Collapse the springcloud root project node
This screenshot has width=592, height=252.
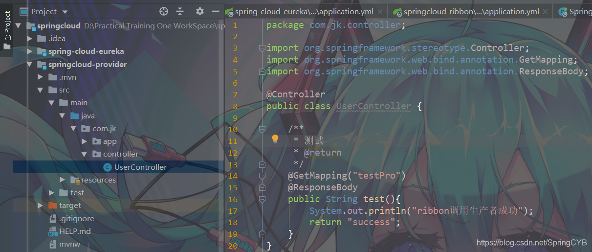pos(19,26)
